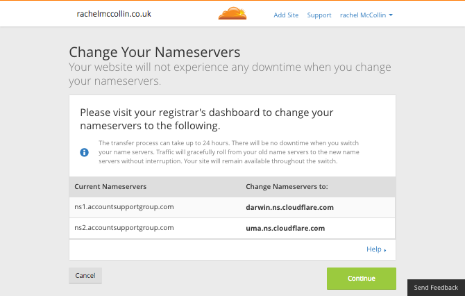
Task: Click the green Continue button
Action: [361, 279]
